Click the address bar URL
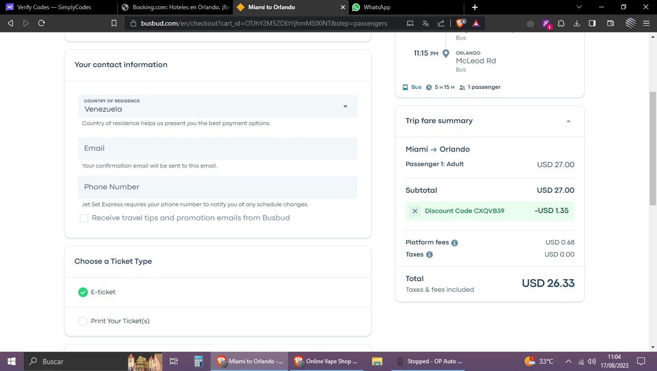The height and width of the screenshot is (371, 657). pyautogui.click(x=264, y=23)
